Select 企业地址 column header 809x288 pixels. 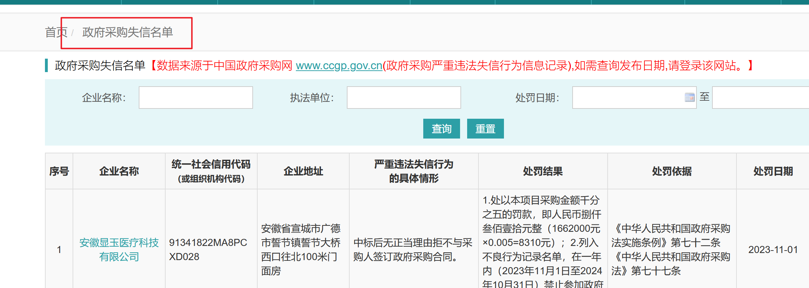tap(303, 171)
